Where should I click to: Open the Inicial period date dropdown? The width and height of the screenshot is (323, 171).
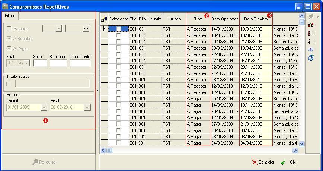point(44,108)
